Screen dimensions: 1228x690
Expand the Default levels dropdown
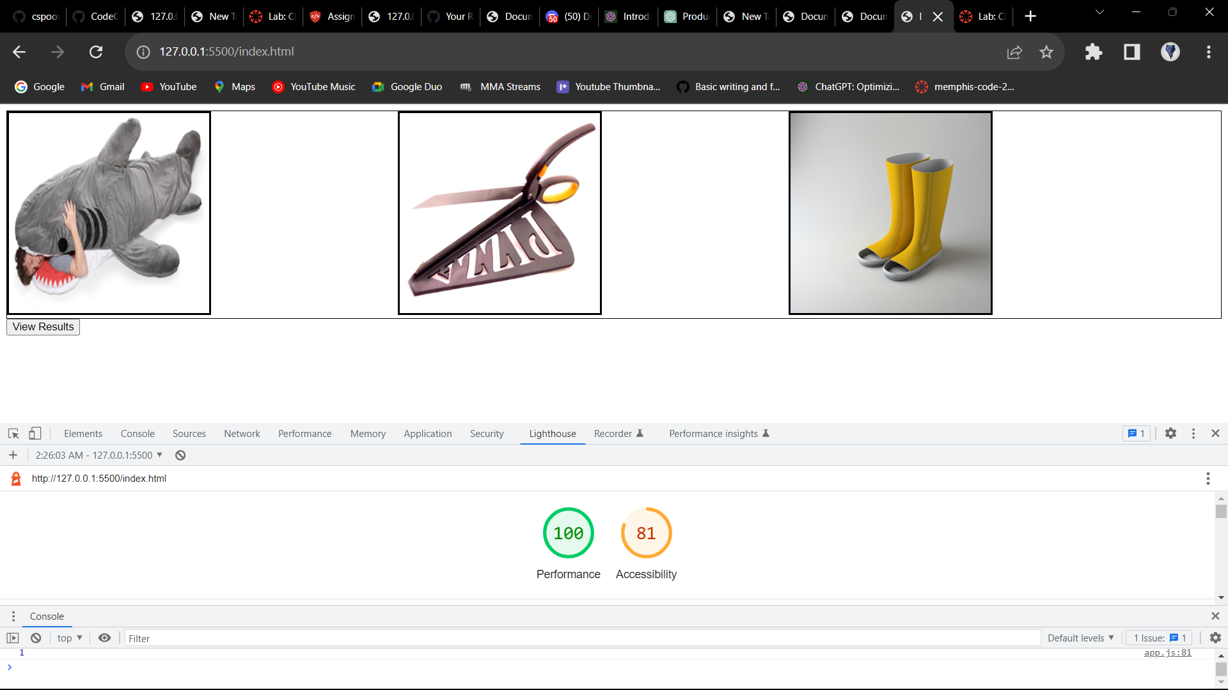[1080, 638]
